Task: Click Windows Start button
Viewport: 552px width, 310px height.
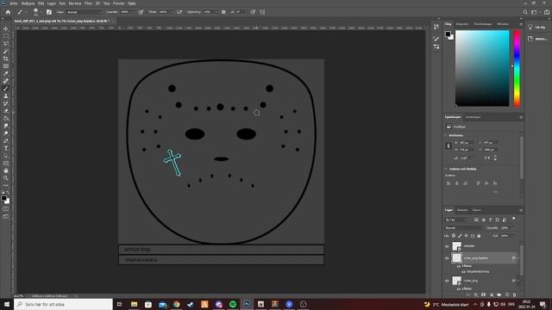Action: point(7,304)
